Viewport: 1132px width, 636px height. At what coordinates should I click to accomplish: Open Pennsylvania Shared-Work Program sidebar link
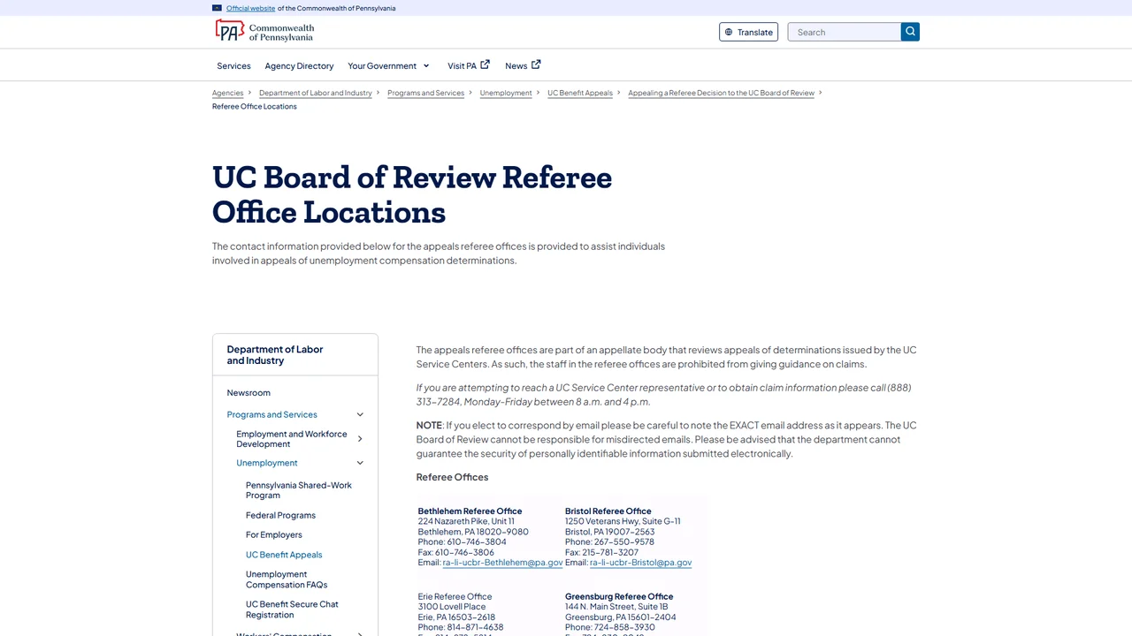coord(298,490)
